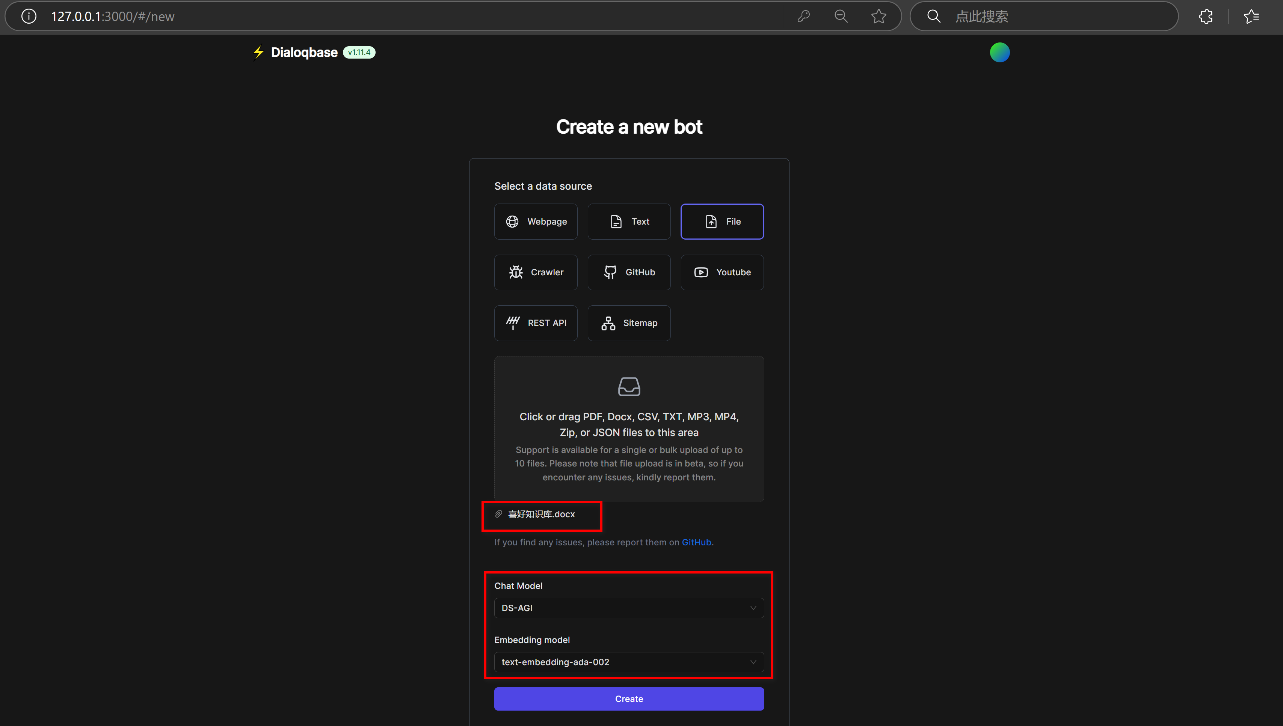Click the browser zoom-out magnifier icon
Viewport: 1283px width, 726px height.
pyautogui.click(x=841, y=17)
